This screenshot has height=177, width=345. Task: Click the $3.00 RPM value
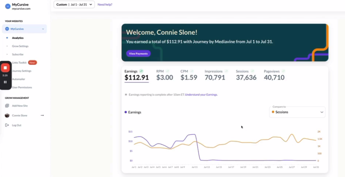[x=165, y=78]
